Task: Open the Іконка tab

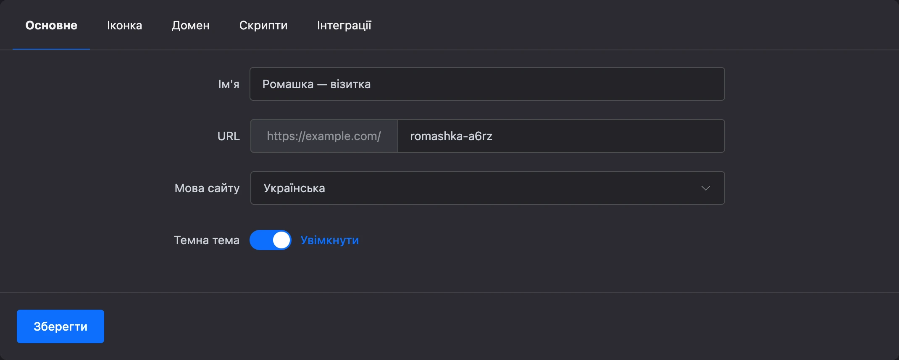Action: 124,26
